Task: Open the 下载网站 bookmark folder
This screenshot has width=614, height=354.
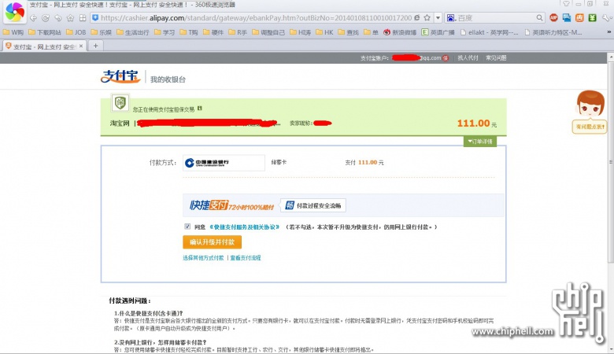Action: pyautogui.click(x=45, y=32)
